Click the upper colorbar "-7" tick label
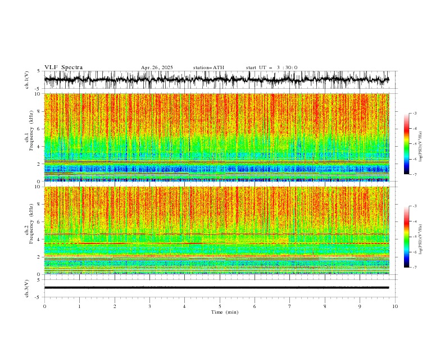Viewport: 445px width, 344px height. coord(415,174)
